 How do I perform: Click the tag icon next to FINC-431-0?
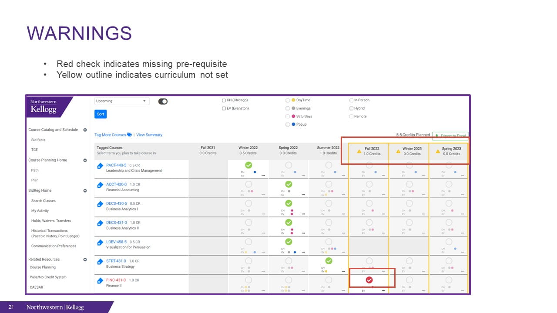tap(100, 280)
